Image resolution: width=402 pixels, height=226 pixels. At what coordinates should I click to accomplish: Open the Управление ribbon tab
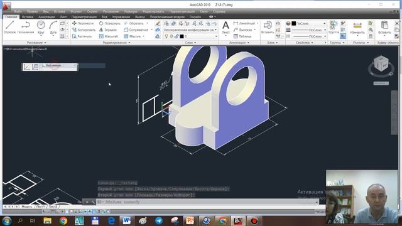121,17
